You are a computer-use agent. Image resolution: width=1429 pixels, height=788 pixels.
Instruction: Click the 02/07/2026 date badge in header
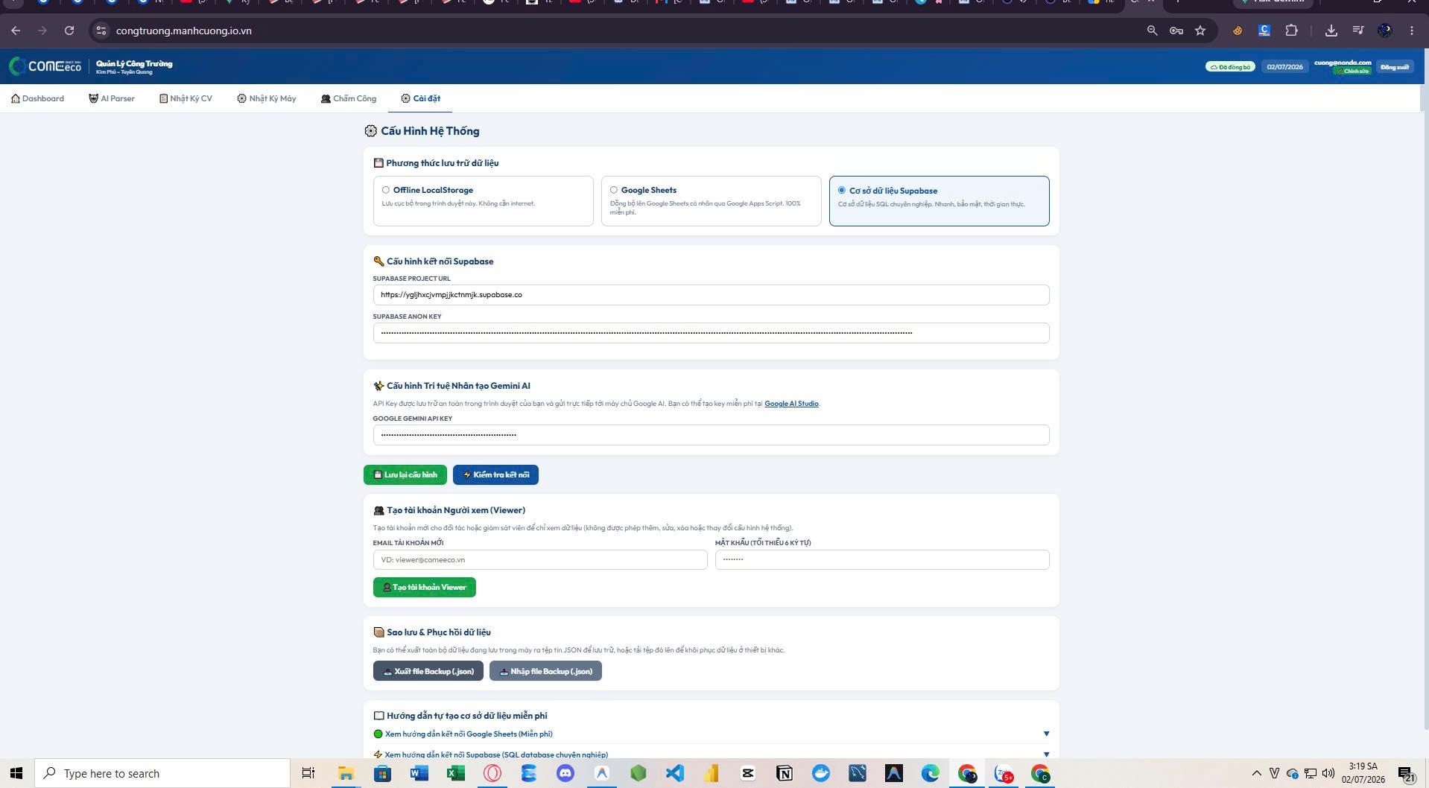click(x=1284, y=67)
